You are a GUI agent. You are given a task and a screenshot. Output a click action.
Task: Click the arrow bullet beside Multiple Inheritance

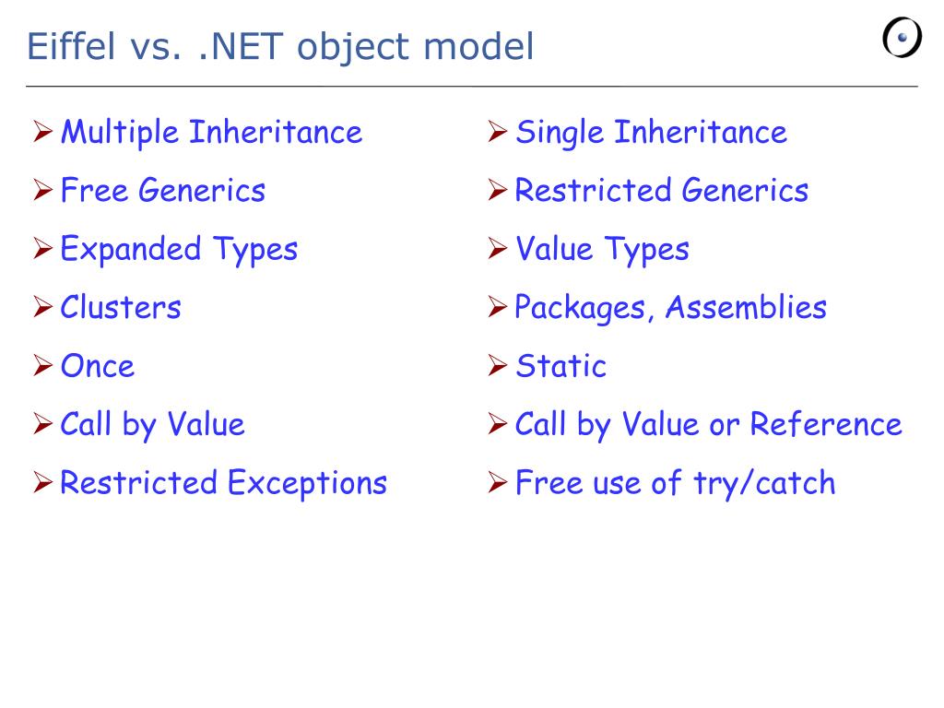coord(42,131)
